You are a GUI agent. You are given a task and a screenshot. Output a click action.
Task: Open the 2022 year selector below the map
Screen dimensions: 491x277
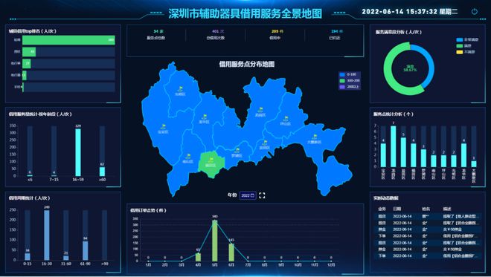pos(248,195)
